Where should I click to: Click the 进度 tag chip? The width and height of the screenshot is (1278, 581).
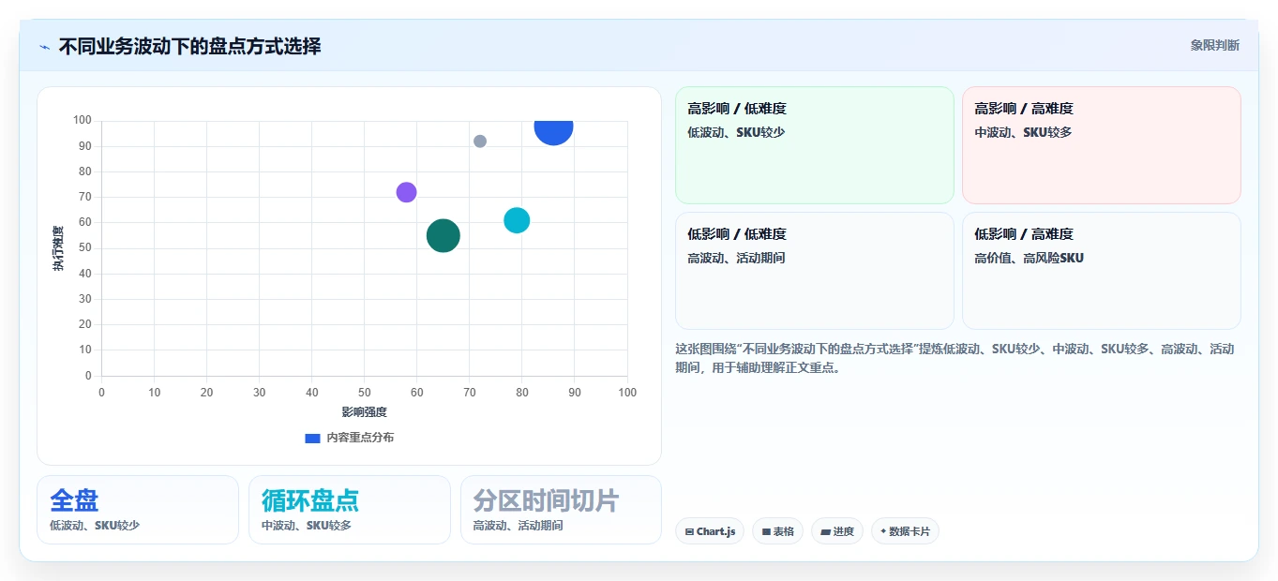tap(837, 531)
